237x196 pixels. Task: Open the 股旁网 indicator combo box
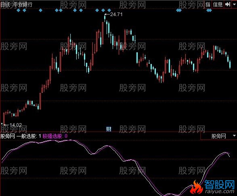[218, 136]
